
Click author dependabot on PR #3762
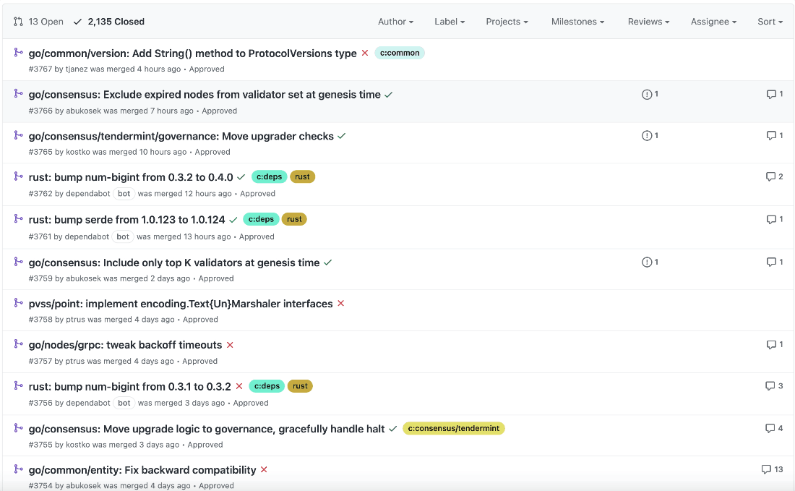pos(87,194)
